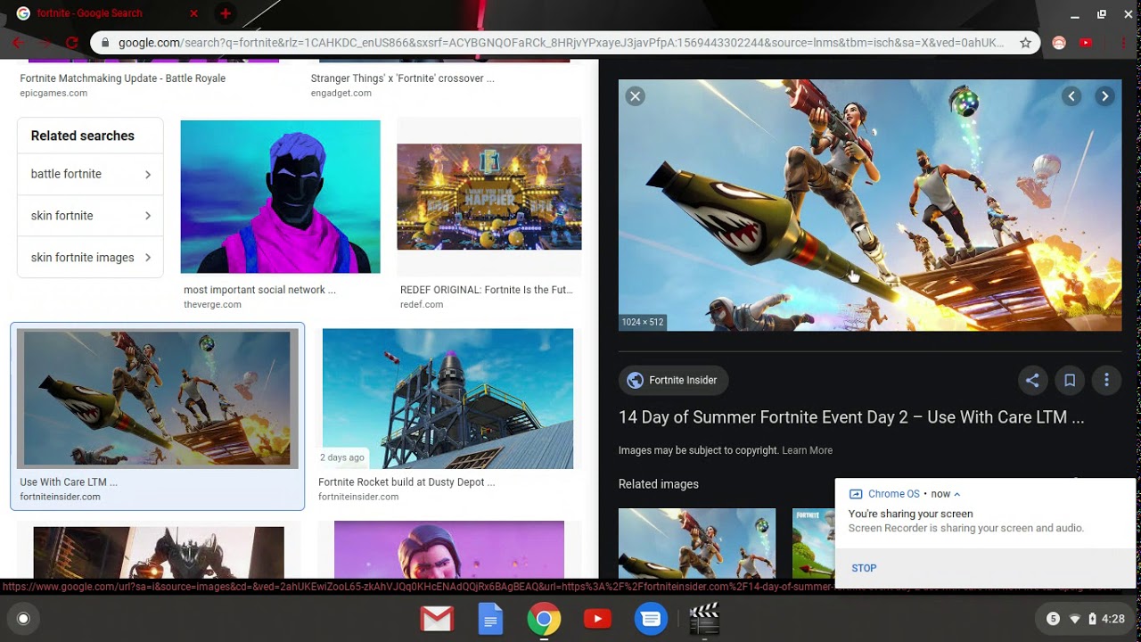Click the Related images heading
Viewport: 1141px width, 642px height.
pos(659,484)
